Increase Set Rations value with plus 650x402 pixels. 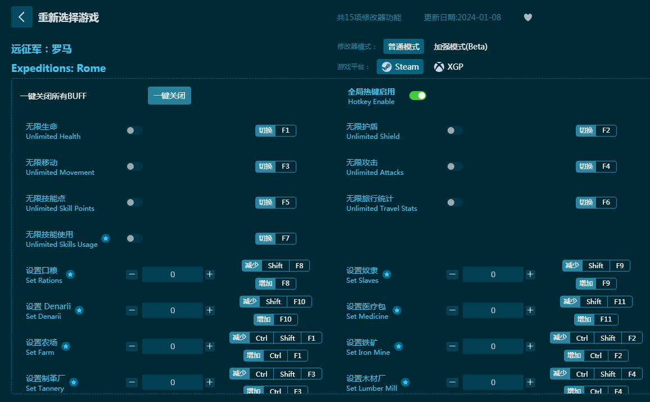point(210,274)
